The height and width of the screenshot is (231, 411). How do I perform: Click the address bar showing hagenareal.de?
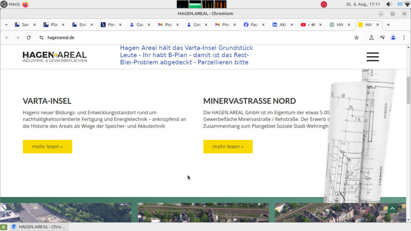tap(179, 38)
